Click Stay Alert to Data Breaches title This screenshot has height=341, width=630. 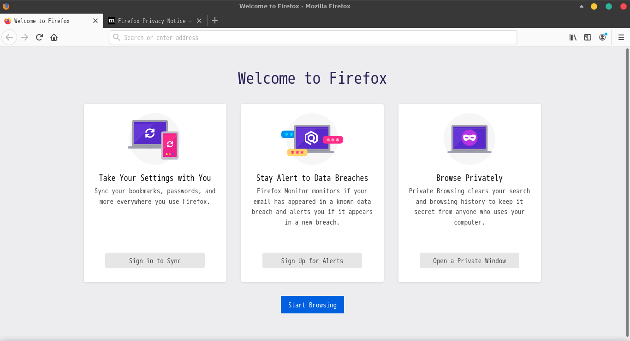click(x=312, y=178)
